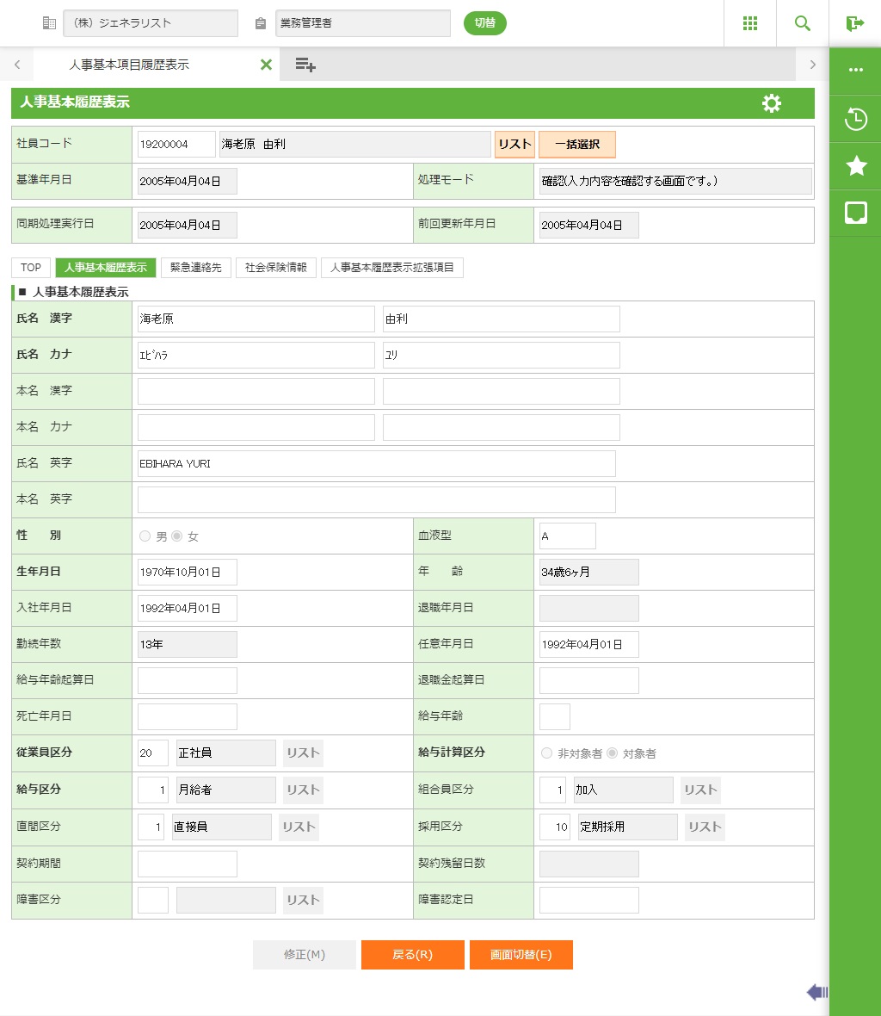Click the 社員コード input field

point(176,145)
